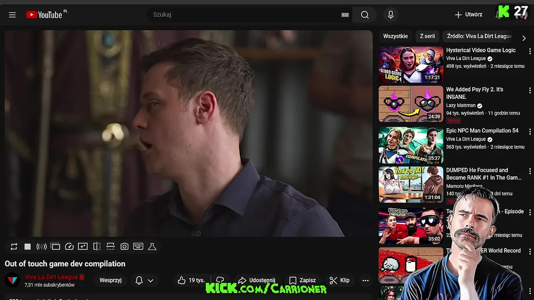Image resolution: width=534 pixels, height=300 pixels.
Task: Open We Added Psy Fly 2 title
Action: 475,93
